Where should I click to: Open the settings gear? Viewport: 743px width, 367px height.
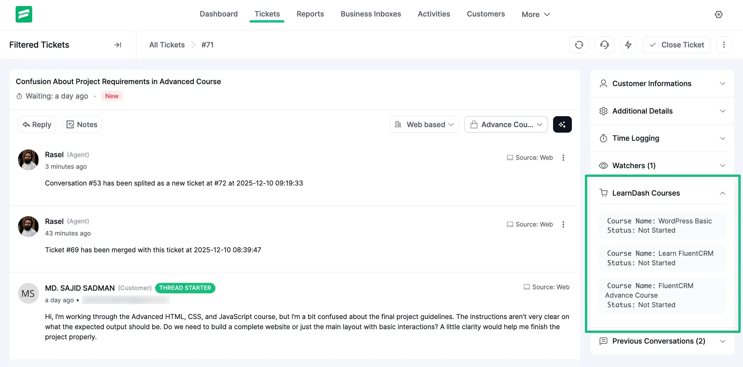[719, 14]
